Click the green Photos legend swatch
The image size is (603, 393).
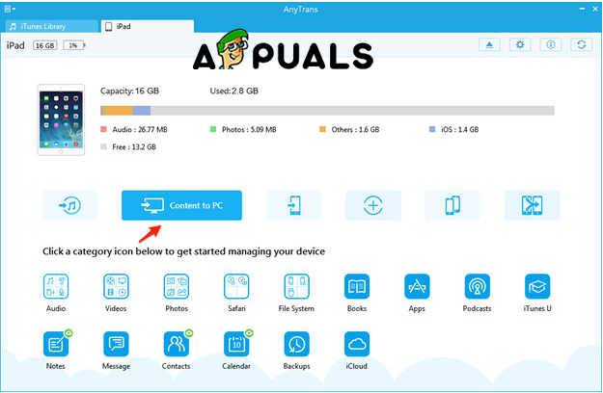point(213,129)
